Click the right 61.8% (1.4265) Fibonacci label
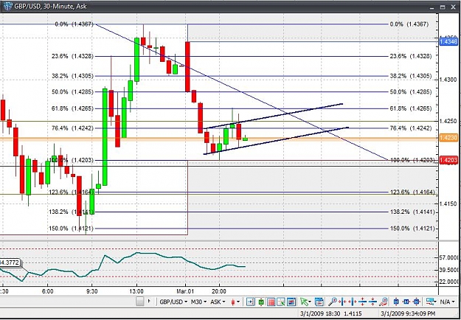Image resolution: width=461 pixels, height=320 pixels. pyautogui.click(x=411, y=108)
